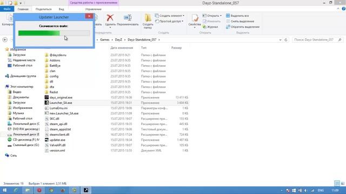Open Недавние места in sidebar
This screenshot has height=194, width=346.
(24, 60)
